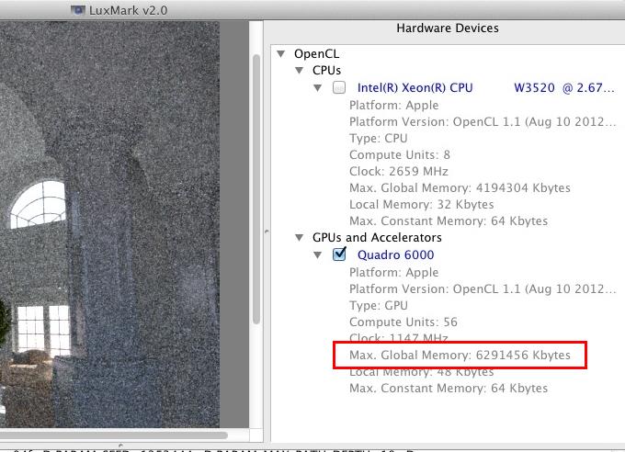
Task: Select CPU 'Platform Version: OpenCL 1.1' row
Action: (483, 121)
